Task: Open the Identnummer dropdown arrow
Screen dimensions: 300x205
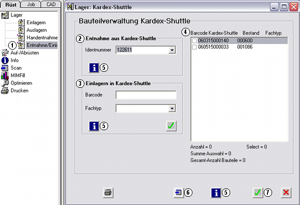Action: click(172, 50)
